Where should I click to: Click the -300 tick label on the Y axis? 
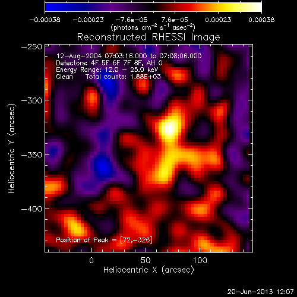(31, 100)
